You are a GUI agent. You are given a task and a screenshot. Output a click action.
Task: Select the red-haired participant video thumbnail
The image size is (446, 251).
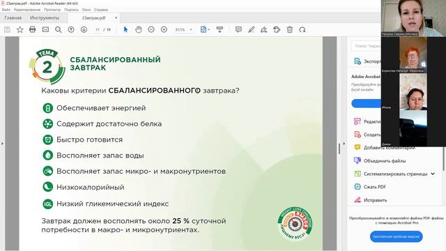point(413,55)
